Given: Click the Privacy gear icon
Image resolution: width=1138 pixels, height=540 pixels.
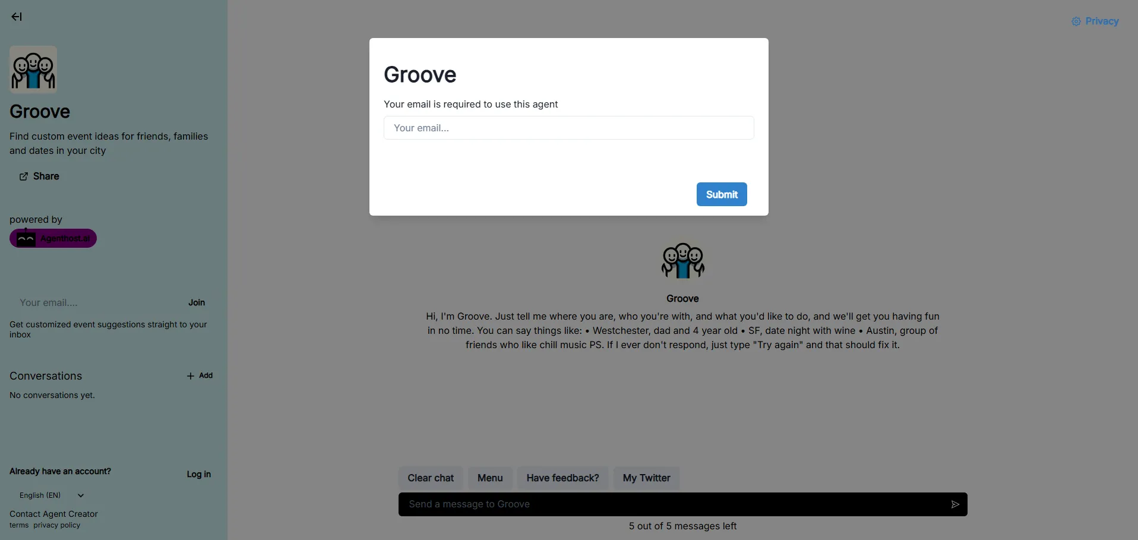Looking at the screenshot, I should pyautogui.click(x=1076, y=21).
